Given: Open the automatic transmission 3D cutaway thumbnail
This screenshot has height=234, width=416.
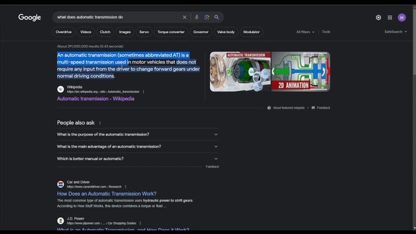Looking at the screenshot, I should click(x=240, y=71).
